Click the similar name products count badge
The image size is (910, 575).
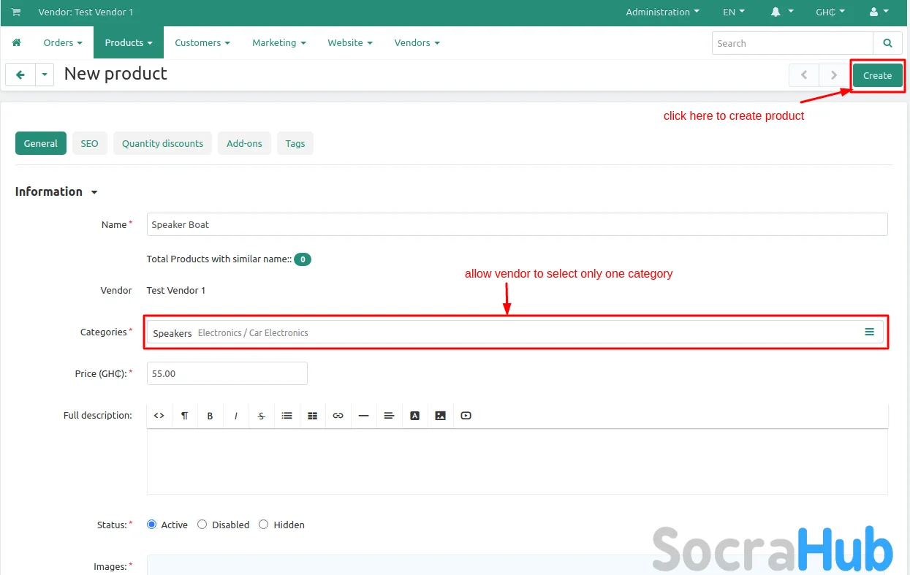[303, 259]
